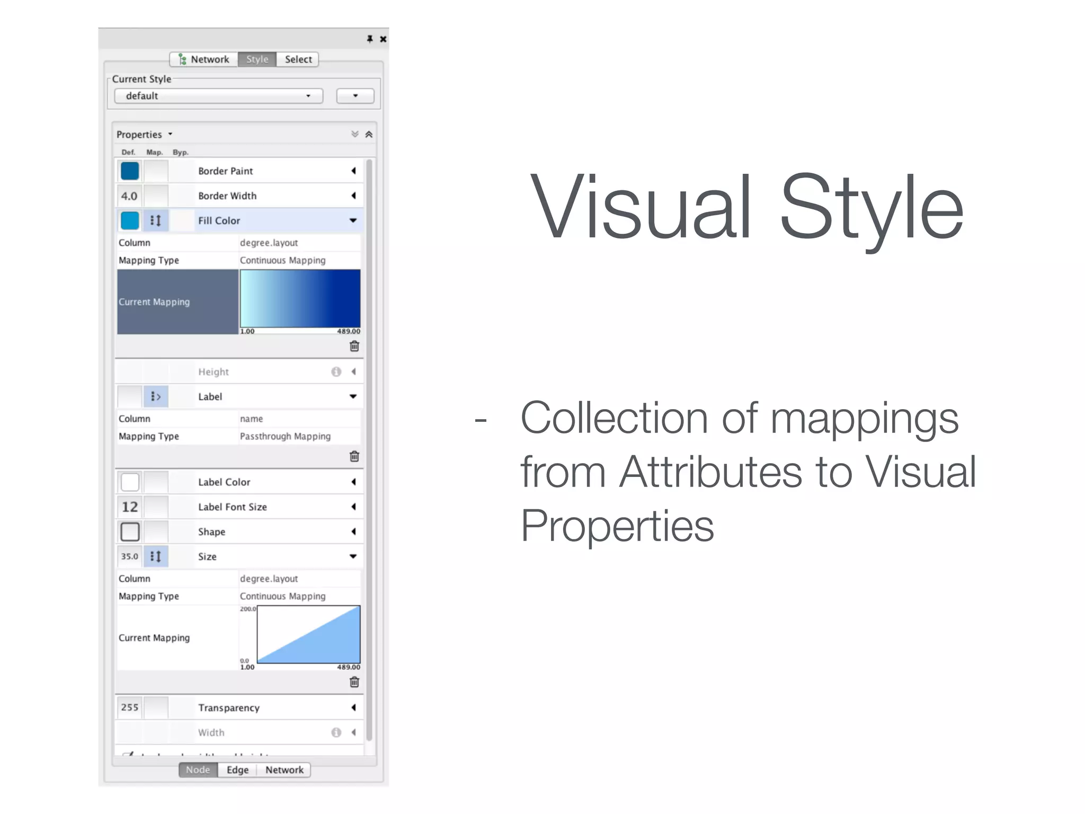Click the Label Font Size default value 12
The image size is (1085, 814).
[130, 507]
